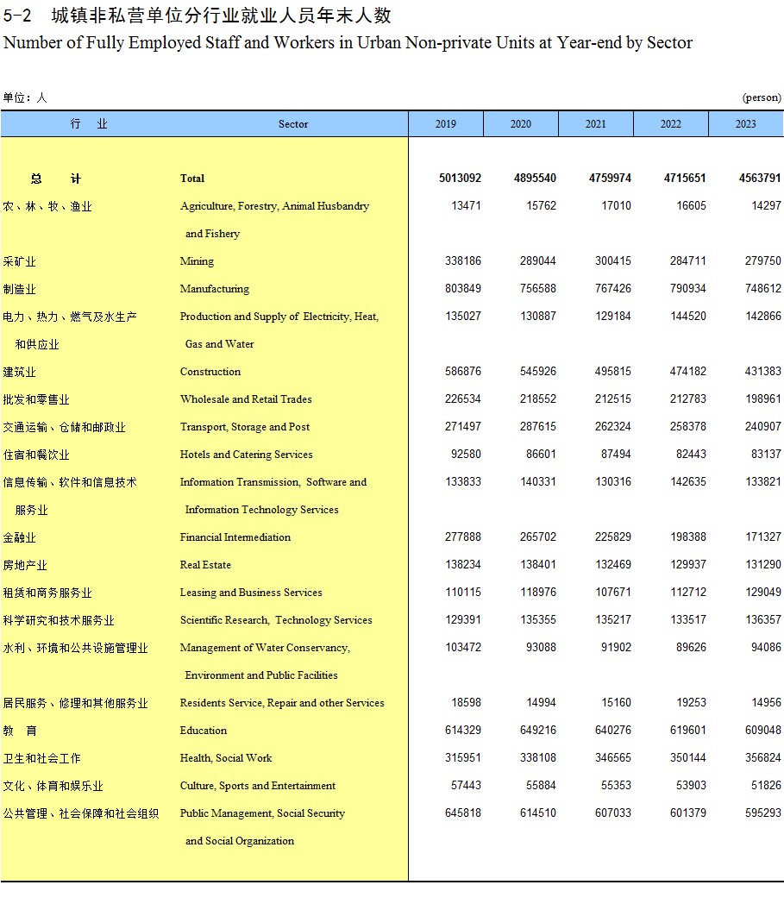This screenshot has height=910, width=784.
Task: Select the Financial Intermediation label
Action: point(235,537)
